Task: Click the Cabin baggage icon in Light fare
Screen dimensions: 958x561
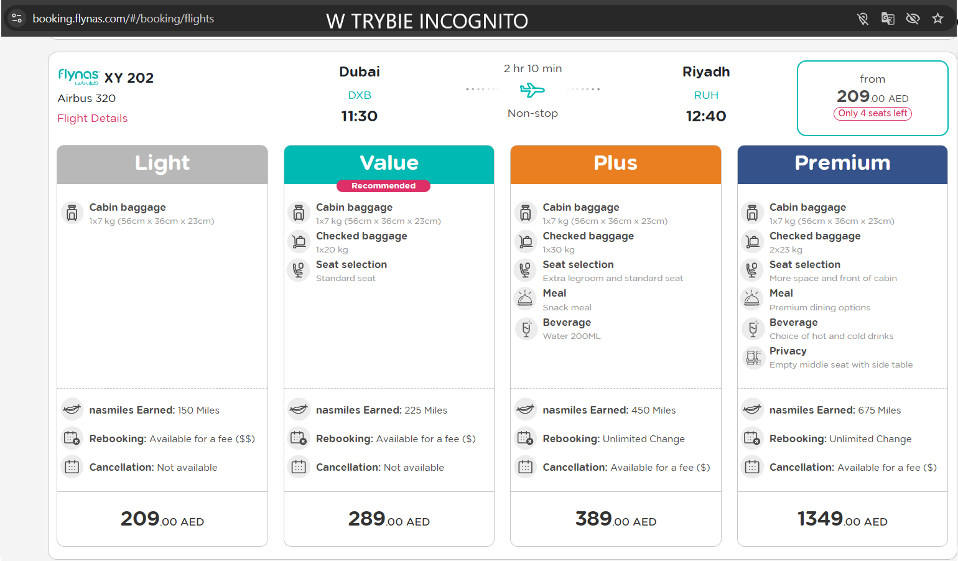Action: coord(72,213)
